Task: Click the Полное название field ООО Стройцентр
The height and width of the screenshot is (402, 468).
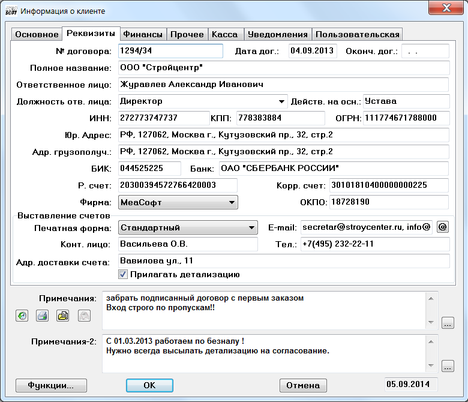Action: (x=284, y=68)
